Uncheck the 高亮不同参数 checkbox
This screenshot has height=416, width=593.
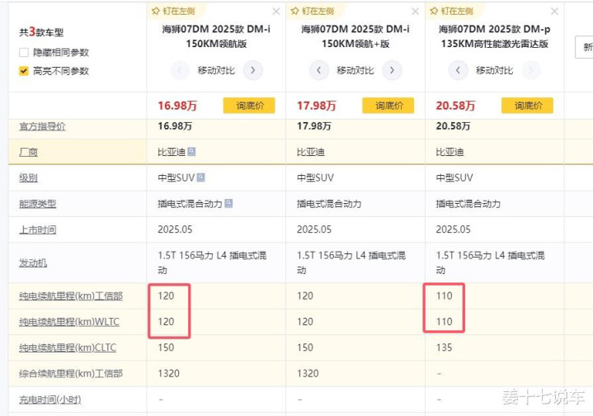pyautogui.click(x=24, y=71)
